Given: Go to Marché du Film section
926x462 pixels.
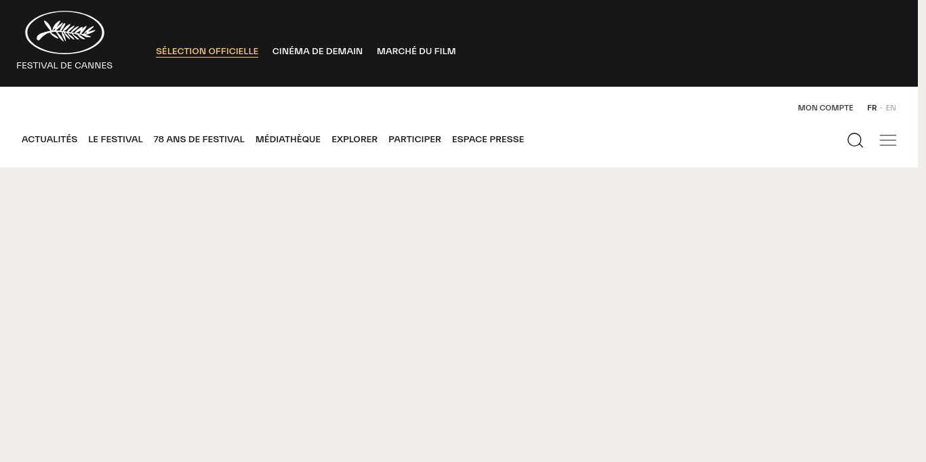Looking at the screenshot, I should pos(416,51).
